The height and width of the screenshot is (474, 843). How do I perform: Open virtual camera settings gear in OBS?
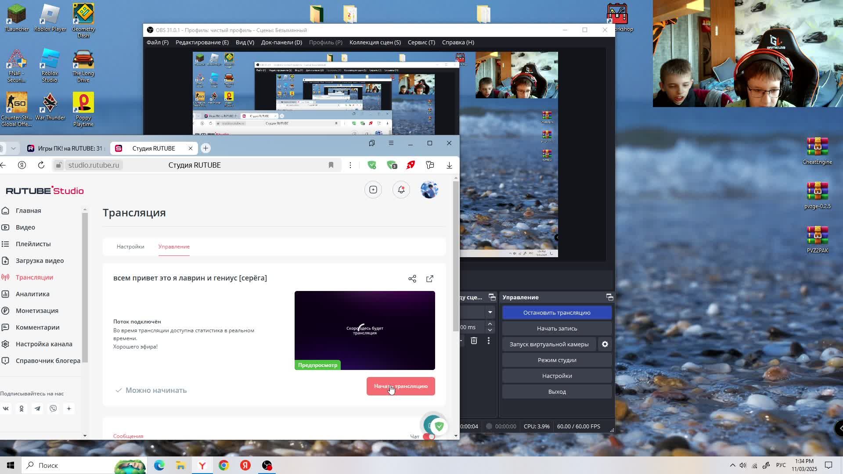pos(605,344)
